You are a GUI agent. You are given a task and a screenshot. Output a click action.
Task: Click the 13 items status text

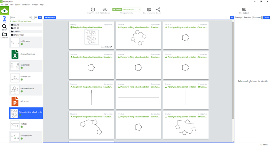tap(264, 144)
